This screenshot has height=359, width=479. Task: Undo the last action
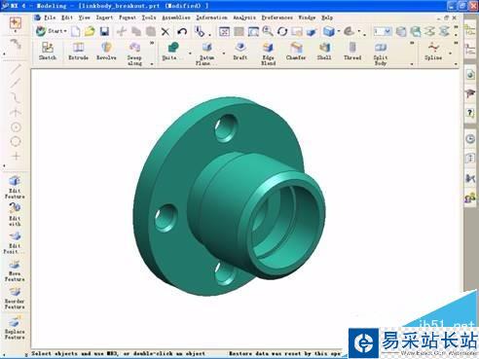[182, 32]
